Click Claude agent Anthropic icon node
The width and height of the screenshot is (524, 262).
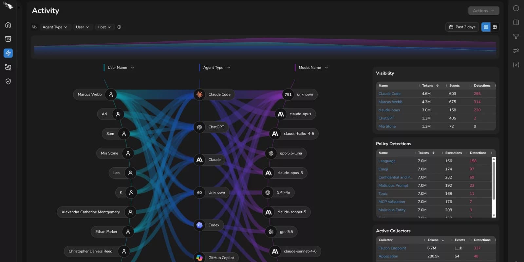pos(199,160)
